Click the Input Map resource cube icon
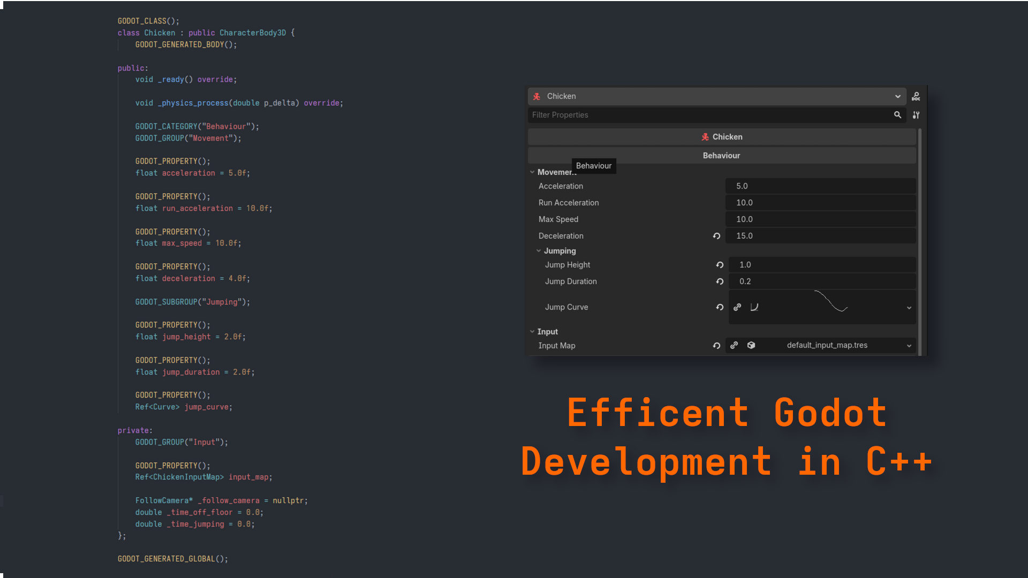 tap(751, 345)
